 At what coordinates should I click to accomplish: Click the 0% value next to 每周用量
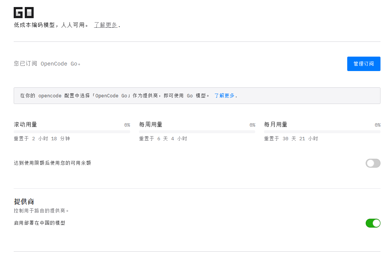click(x=252, y=125)
